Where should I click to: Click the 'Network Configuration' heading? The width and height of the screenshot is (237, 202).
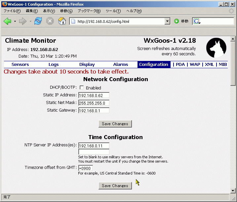pos(116,79)
